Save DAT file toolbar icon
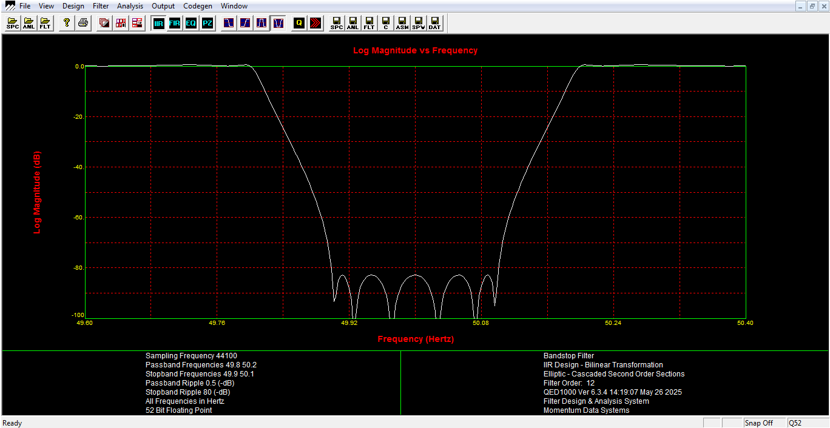The height and width of the screenshot is (428, 830). (435, 24)
